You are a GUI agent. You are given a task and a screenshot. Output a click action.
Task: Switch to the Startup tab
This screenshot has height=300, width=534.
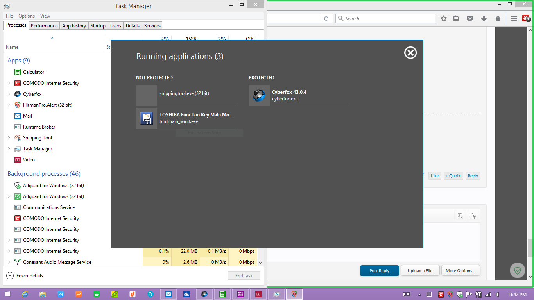pyautogui.click(x=98, y=26)
